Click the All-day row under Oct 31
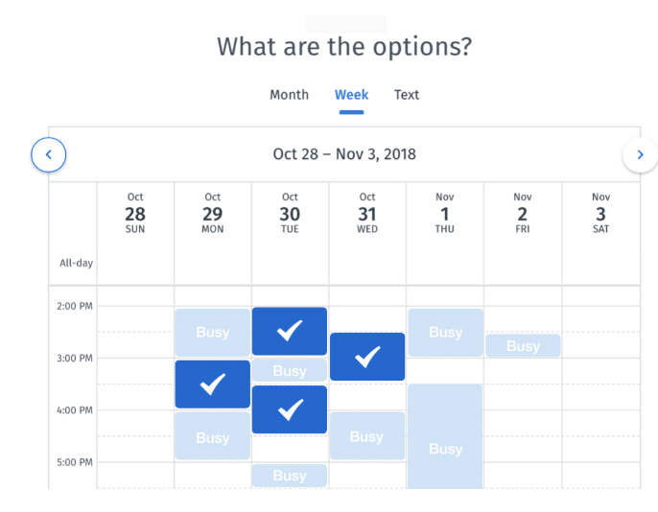The image size is (658, 512). click(x=367, y=263)
